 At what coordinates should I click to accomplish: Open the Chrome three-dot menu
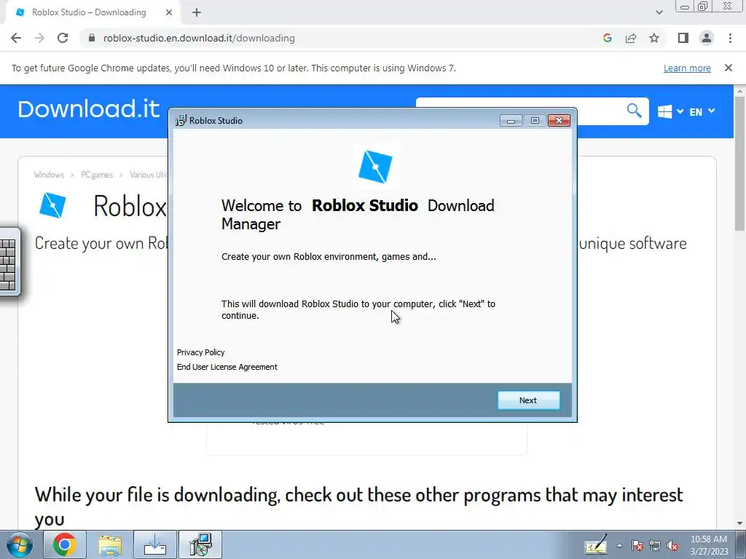click(730, 38)
